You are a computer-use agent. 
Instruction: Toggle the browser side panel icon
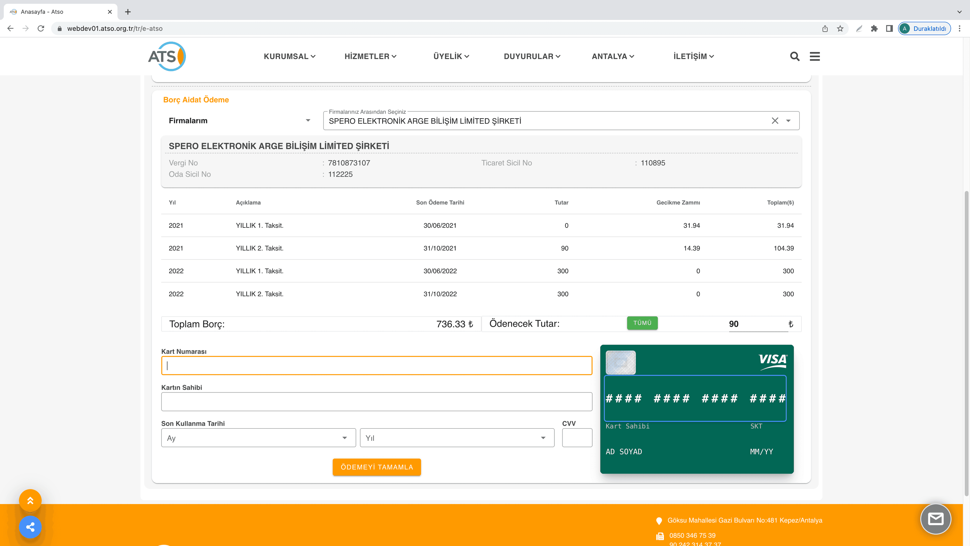pos(889,28)
